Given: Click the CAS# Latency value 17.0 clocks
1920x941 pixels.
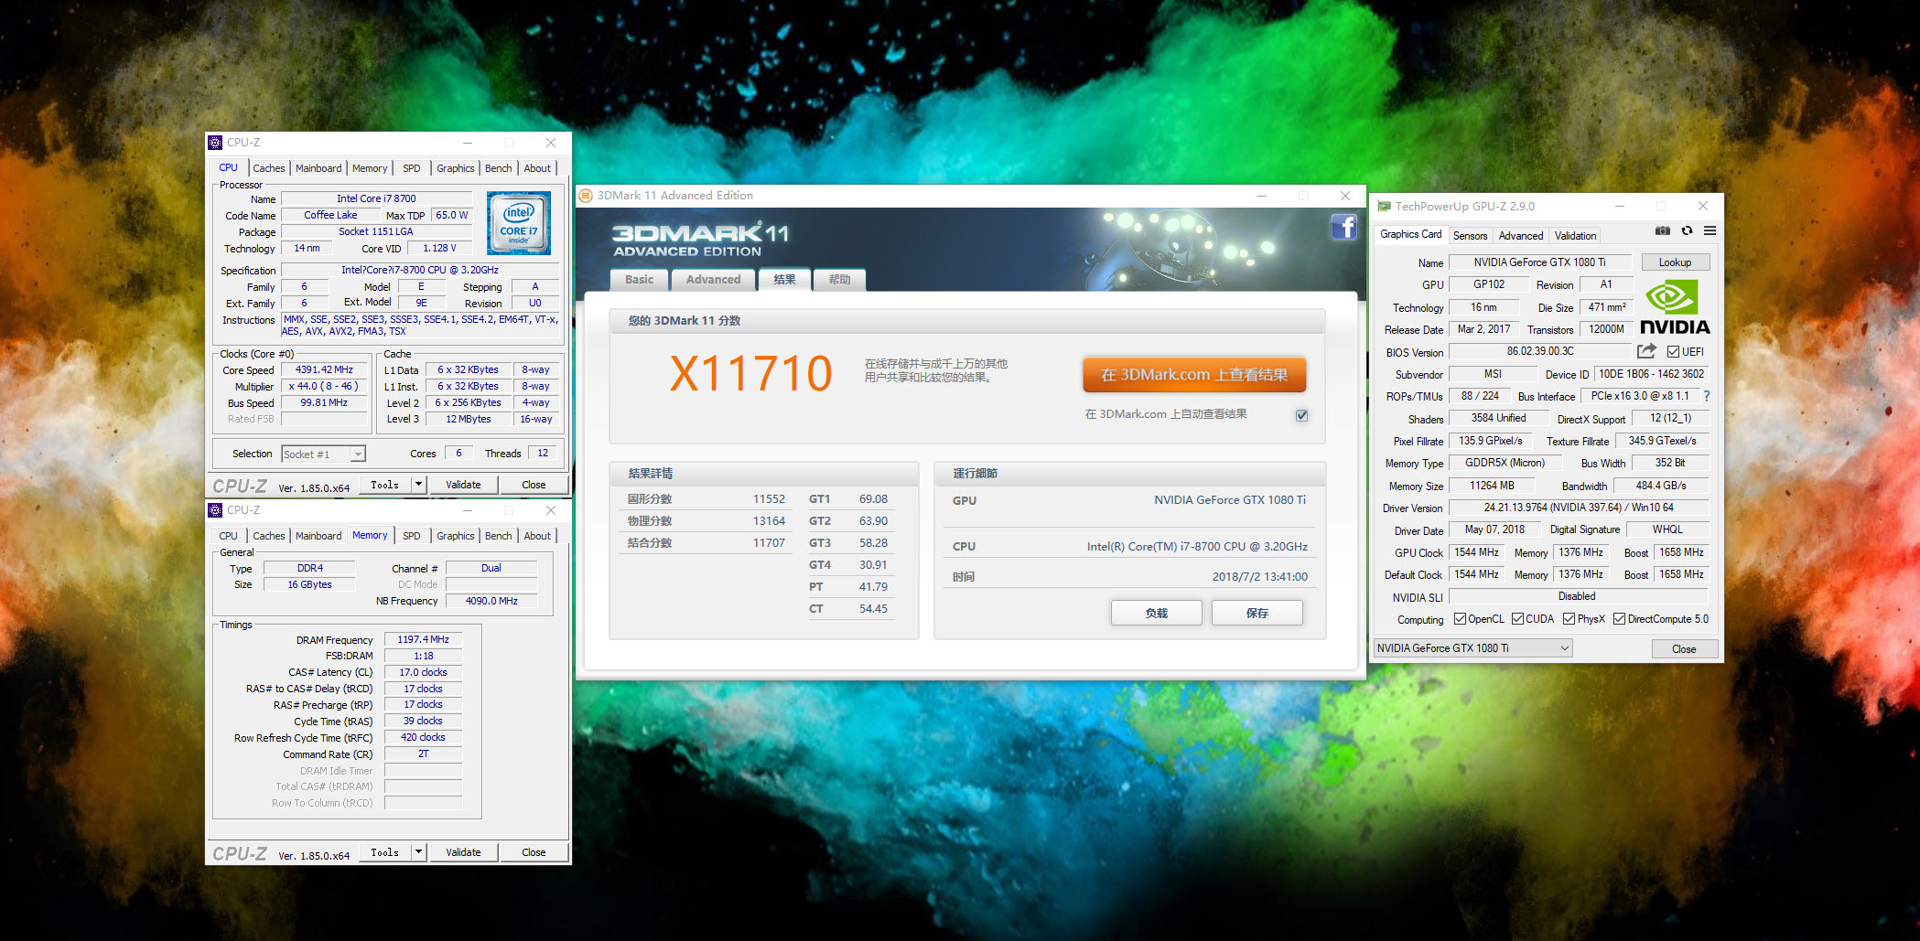Looking at the screenshot, I should pos(423,672).
